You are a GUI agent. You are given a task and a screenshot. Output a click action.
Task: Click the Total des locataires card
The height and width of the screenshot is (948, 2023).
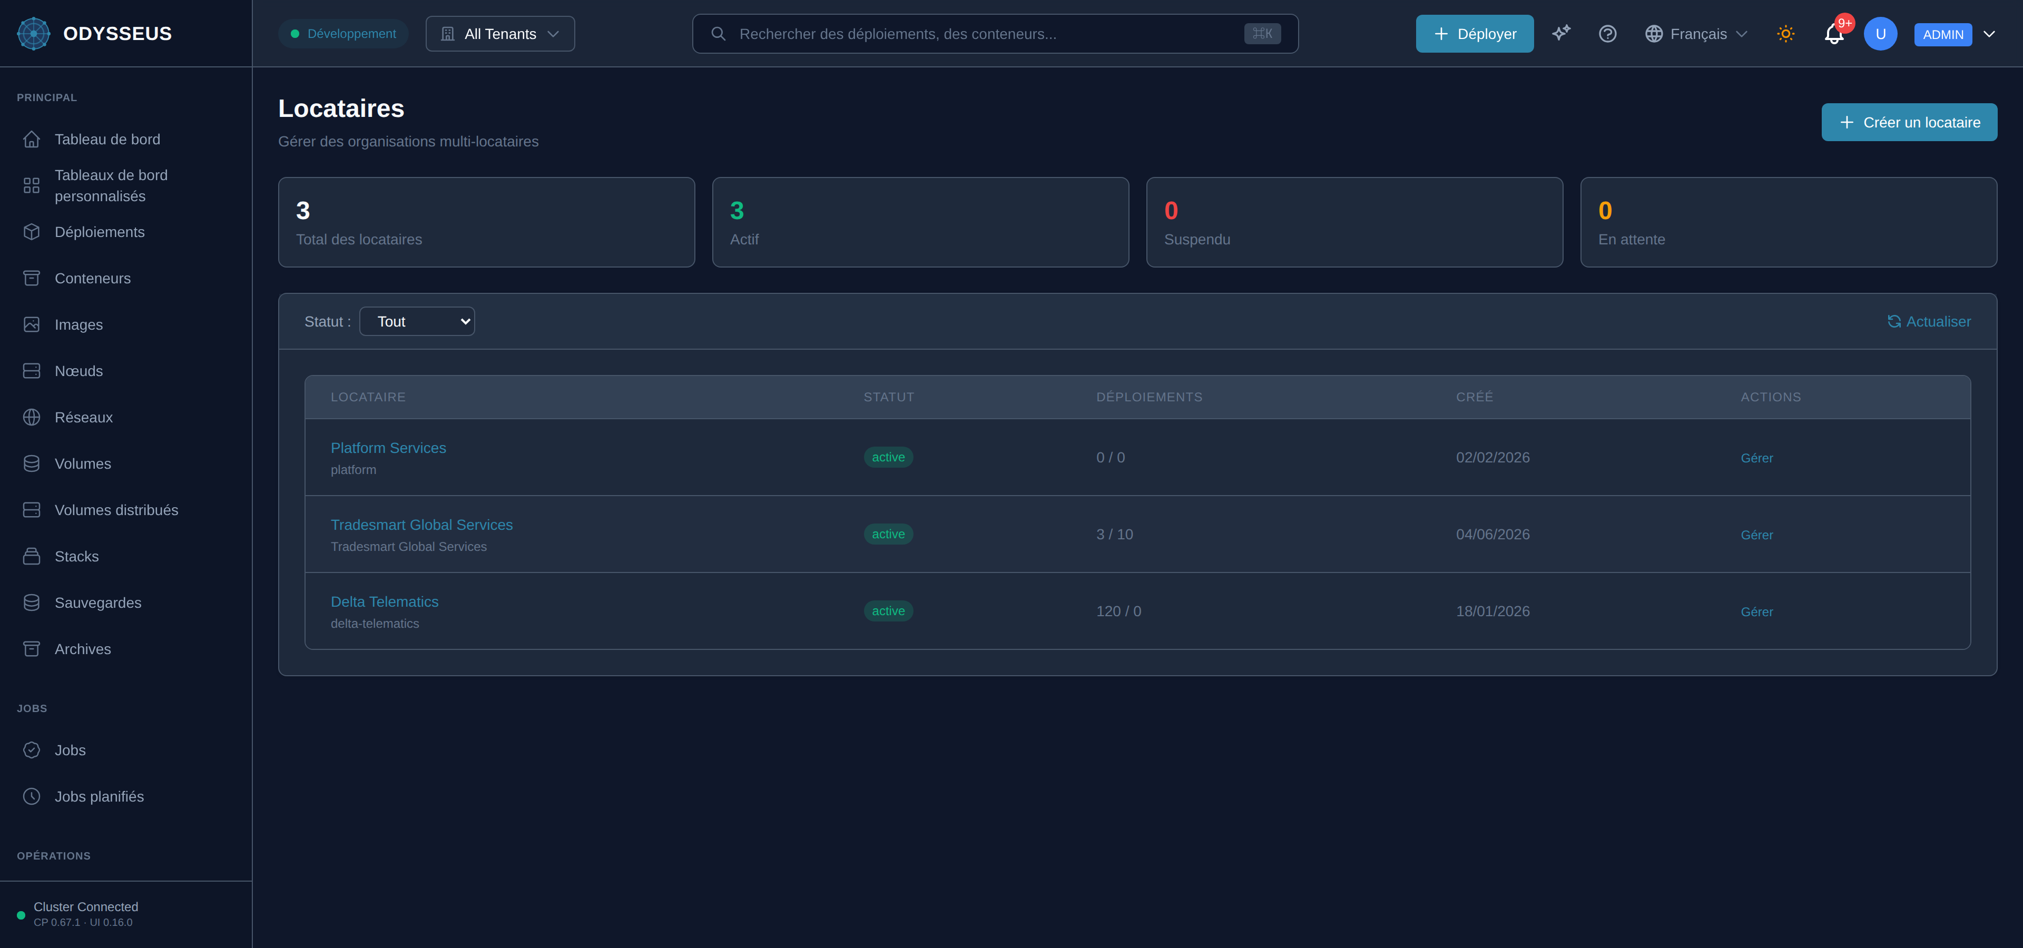coord(486,222)
